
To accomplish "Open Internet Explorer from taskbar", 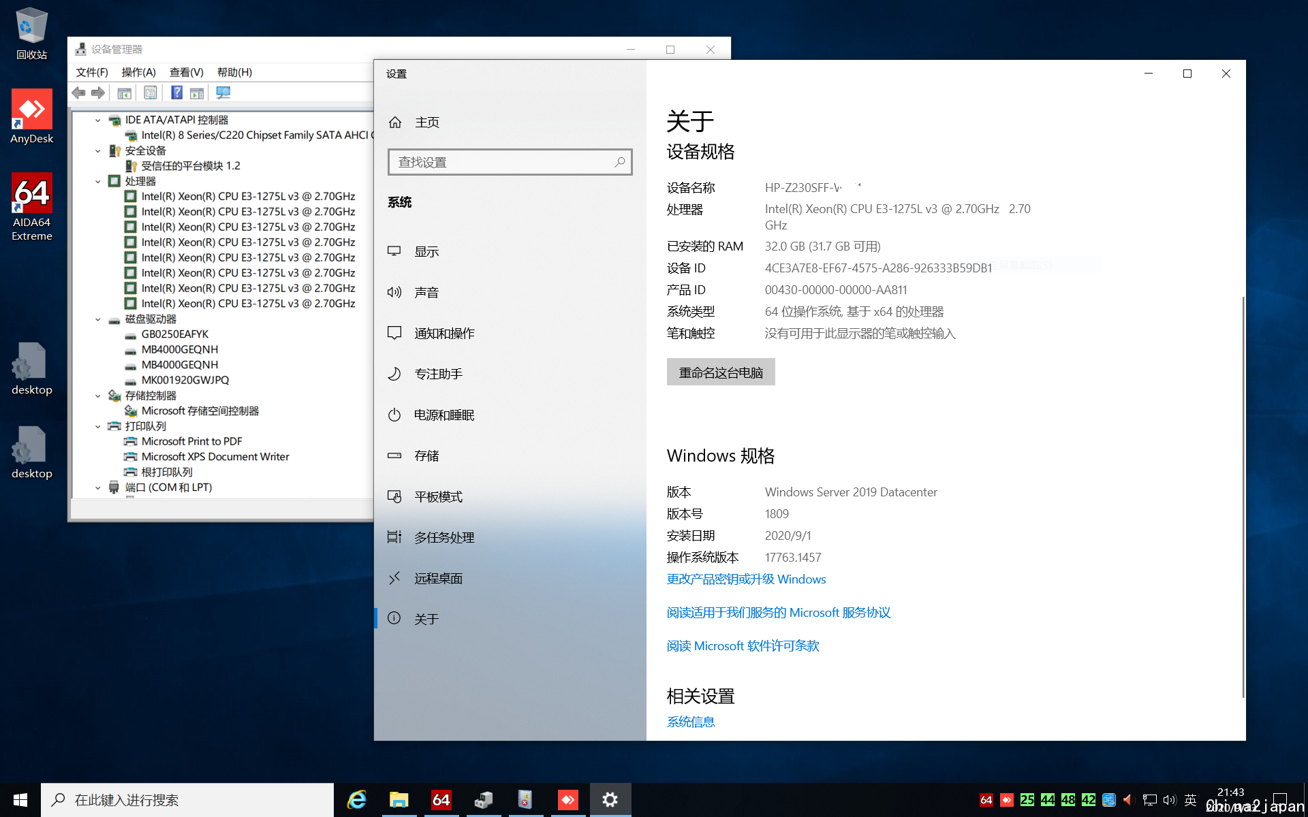I will pos(356,799).
